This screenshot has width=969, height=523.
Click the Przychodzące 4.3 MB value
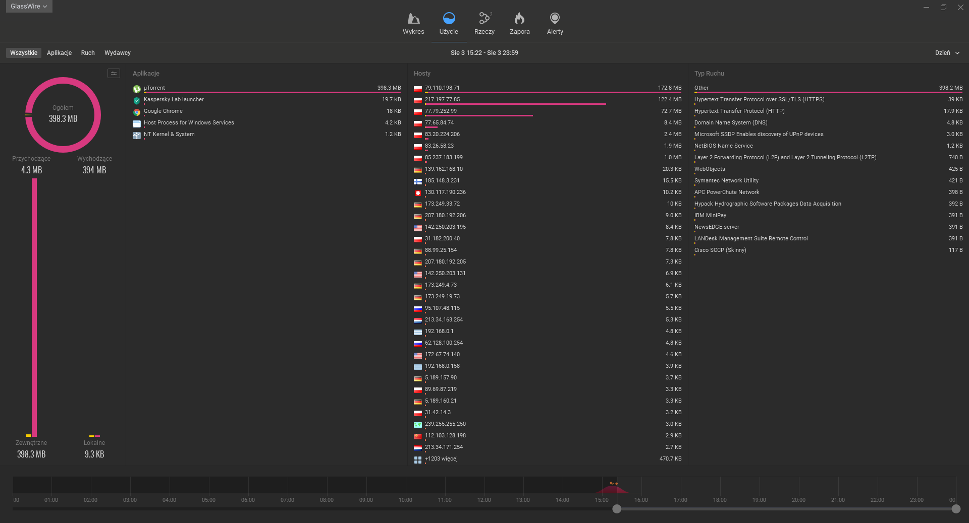31,170
